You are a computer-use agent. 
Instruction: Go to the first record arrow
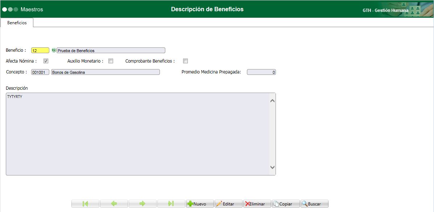click(x=85, y=204)
